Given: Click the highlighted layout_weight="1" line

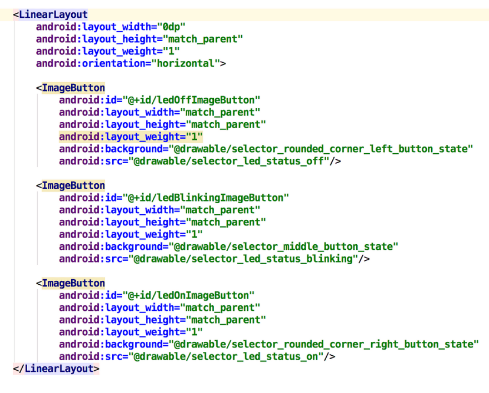Looking at the screenshot, I should pos(131,137).
